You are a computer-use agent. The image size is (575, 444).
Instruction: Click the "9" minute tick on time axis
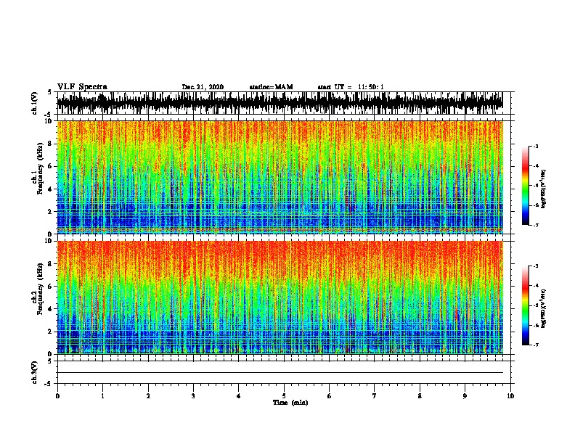[465, 395]
